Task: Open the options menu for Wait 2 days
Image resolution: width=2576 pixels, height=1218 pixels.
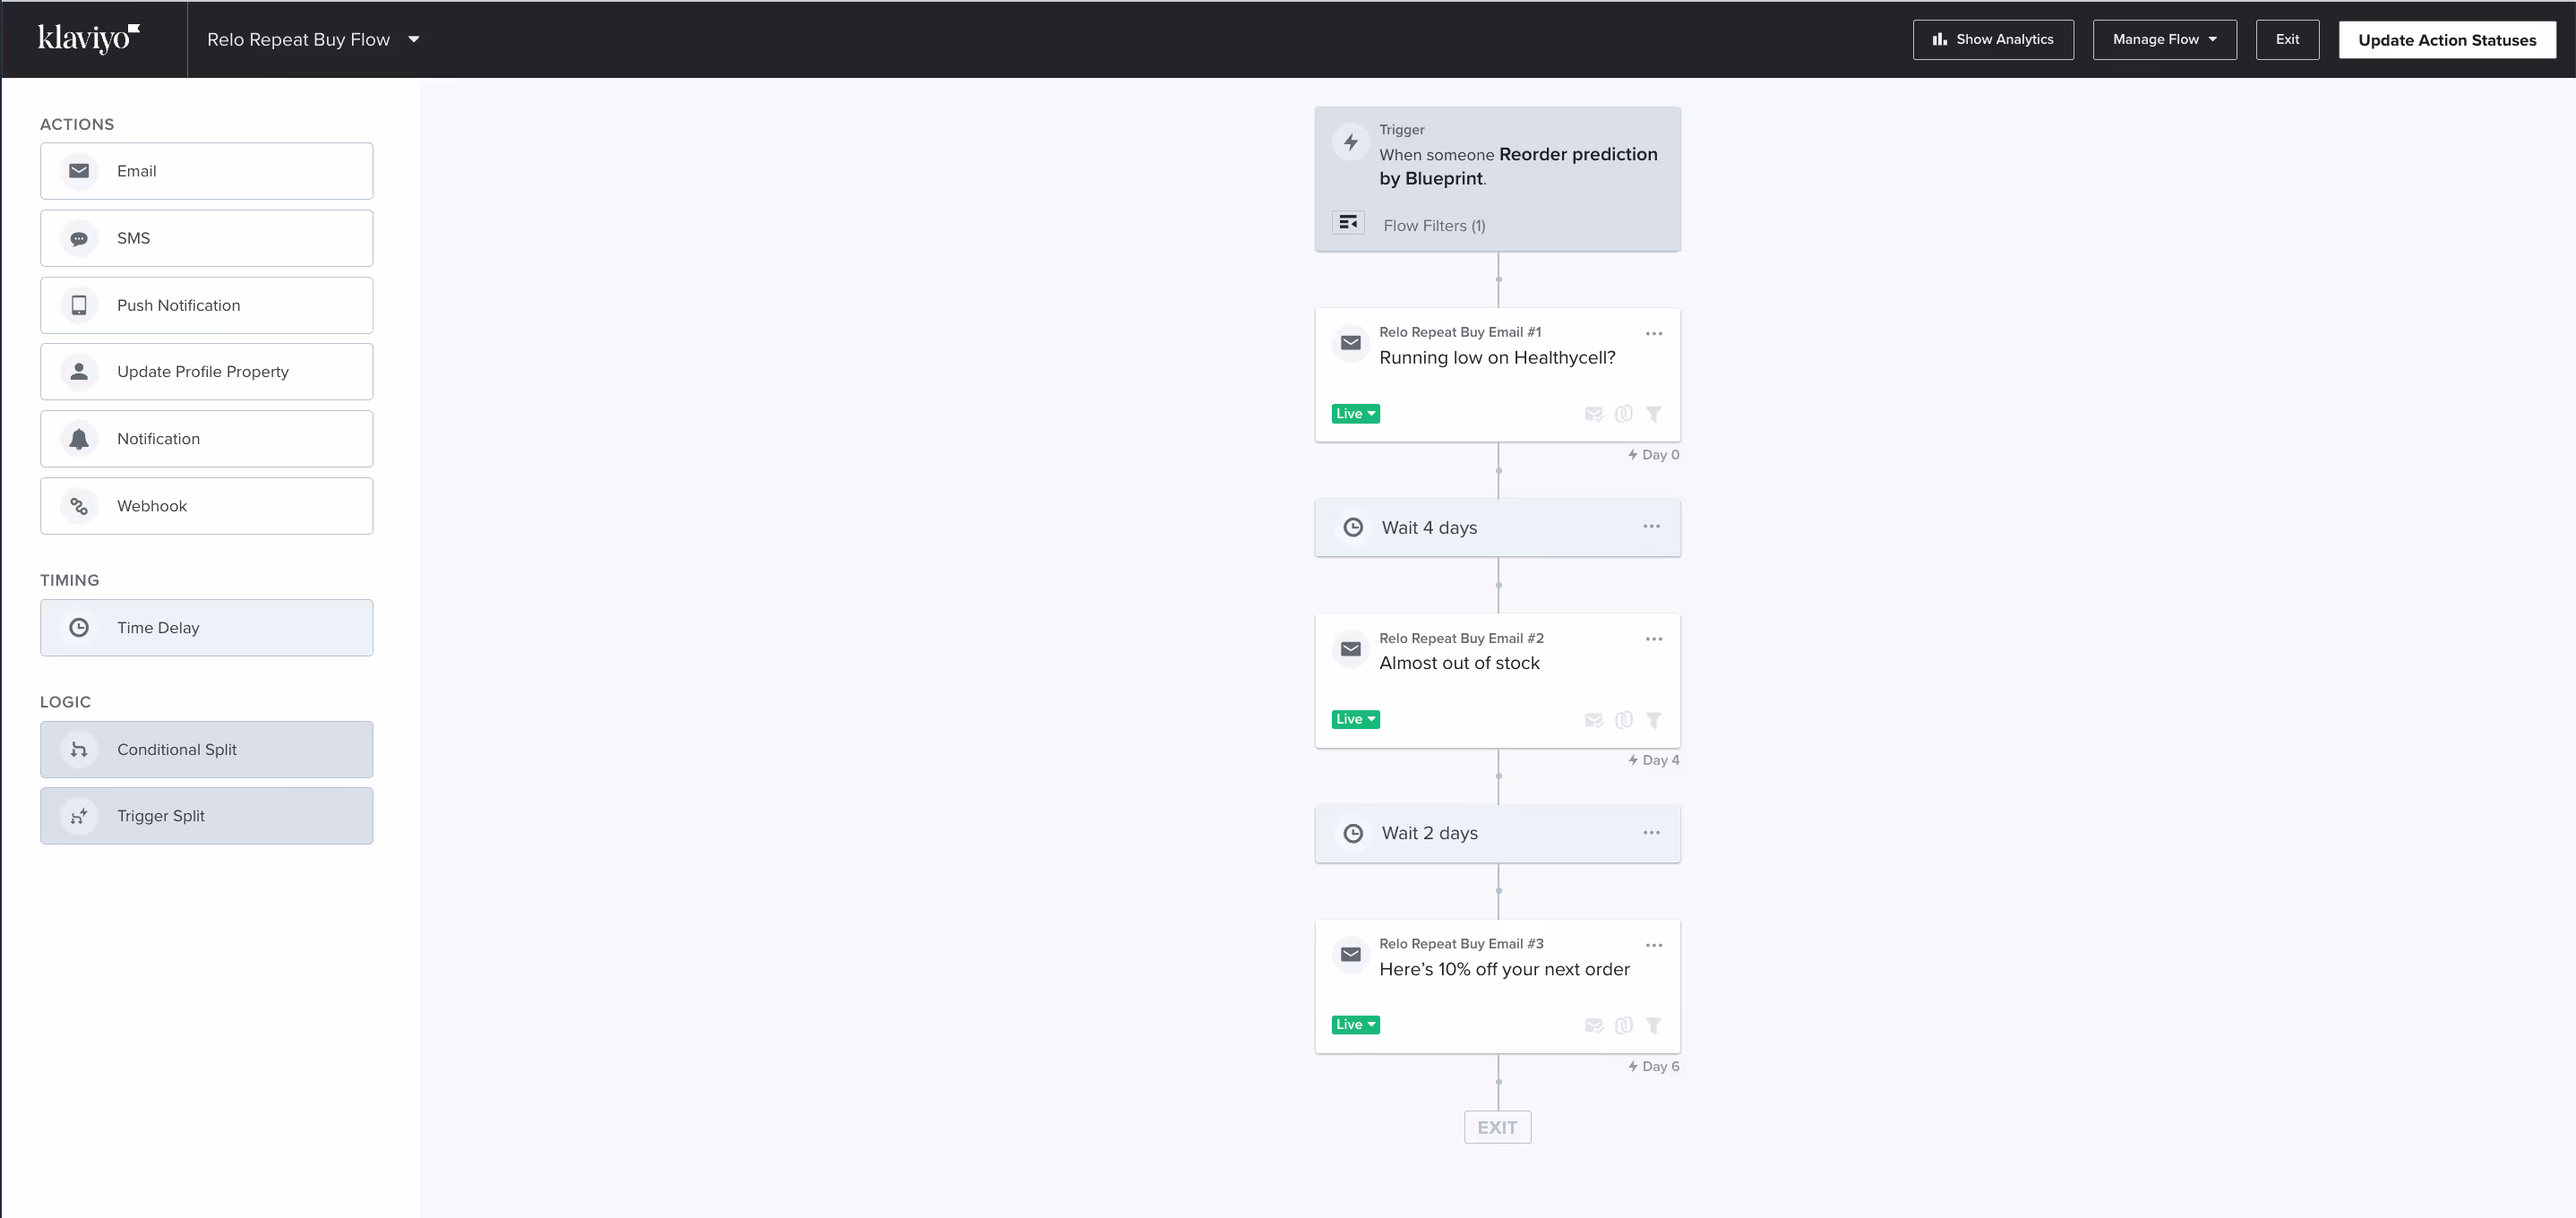Action: coord(1651,833)
